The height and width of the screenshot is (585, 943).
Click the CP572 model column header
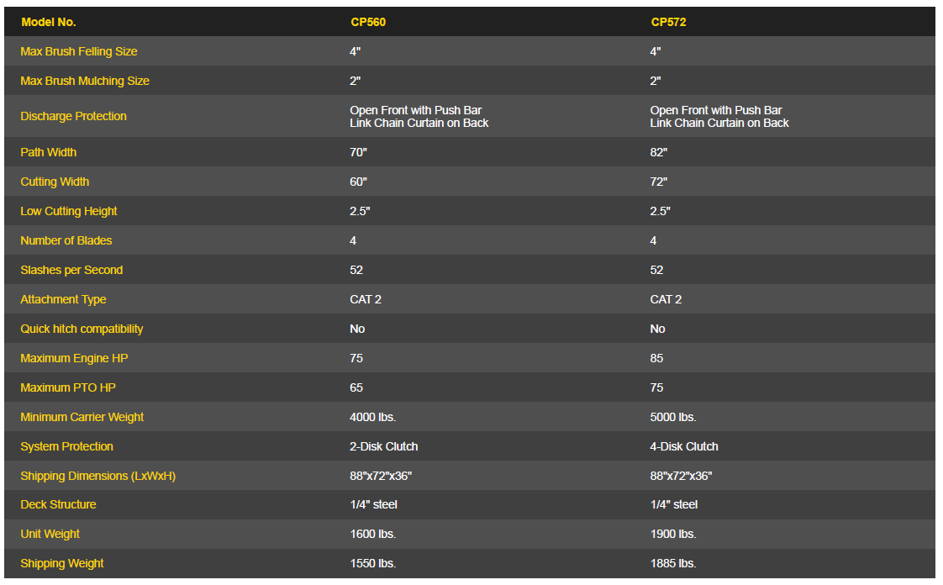668,22
